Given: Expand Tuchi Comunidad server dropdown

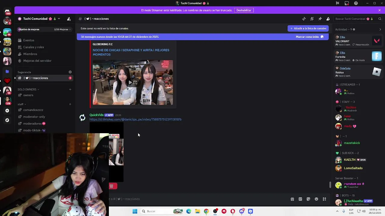Looking at the screenshot, I should [59, 19].
